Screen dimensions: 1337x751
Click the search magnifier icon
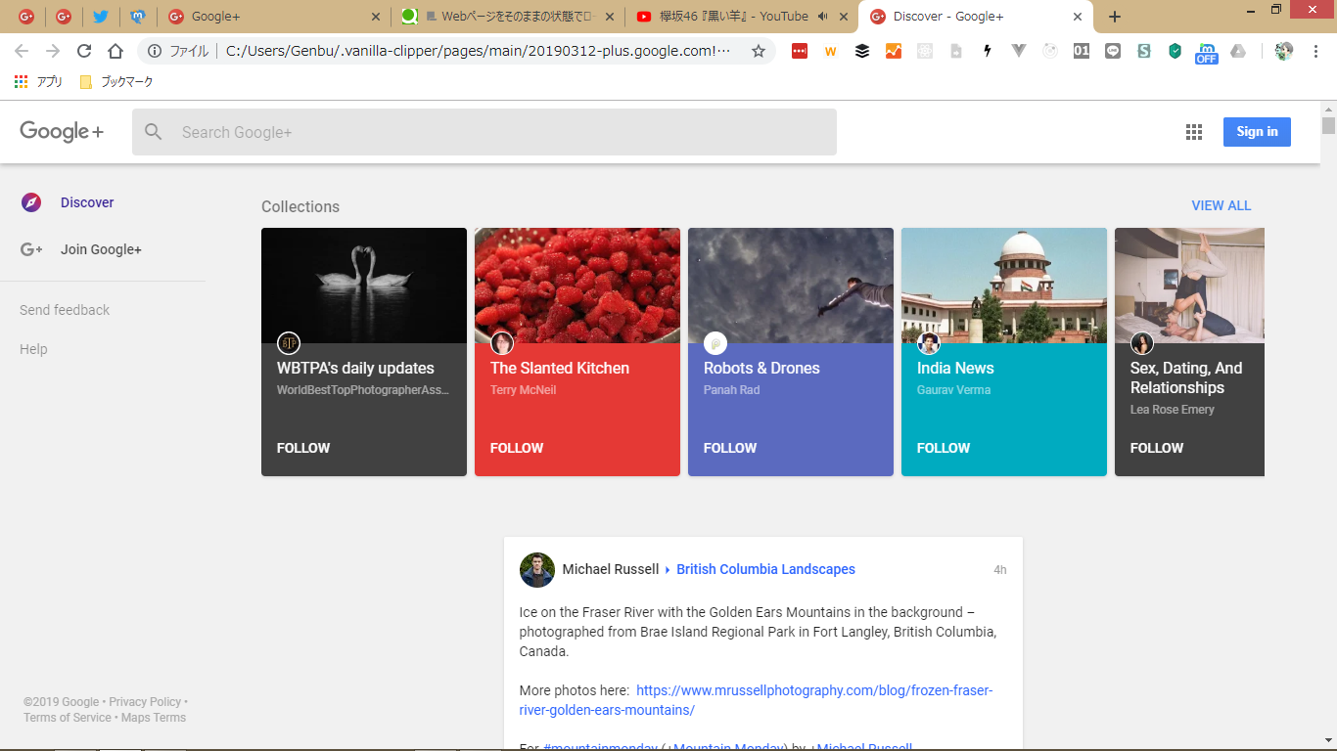[x=154, y=132]
